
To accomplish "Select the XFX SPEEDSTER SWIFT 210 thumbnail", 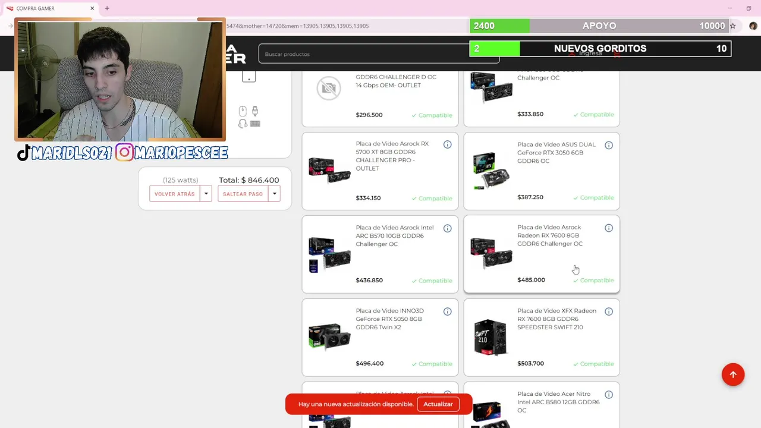I will (491, 337).
